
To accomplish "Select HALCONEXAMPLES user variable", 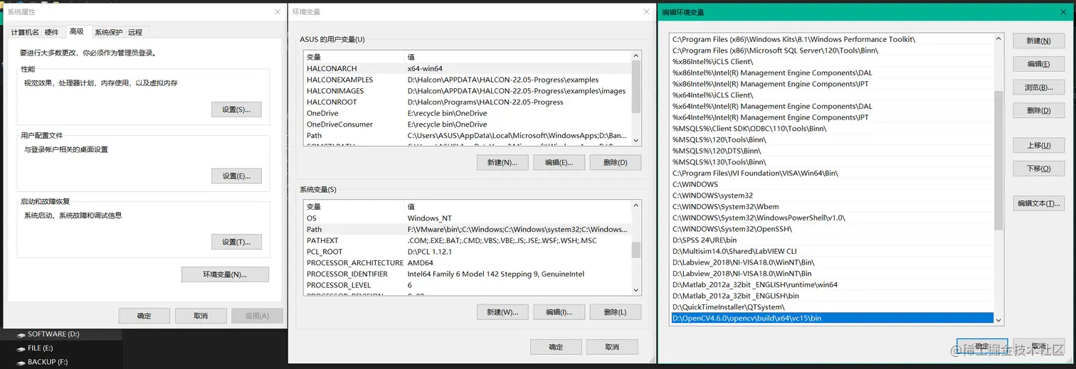I will pos(467,80).
